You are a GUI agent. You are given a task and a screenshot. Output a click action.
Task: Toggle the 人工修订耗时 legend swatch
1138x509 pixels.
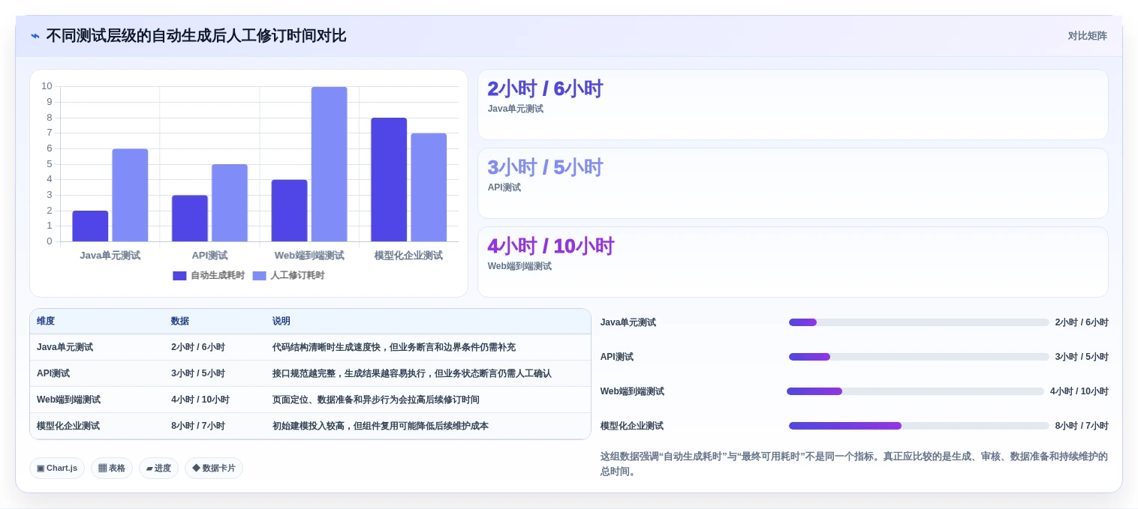tap(259, 276)
